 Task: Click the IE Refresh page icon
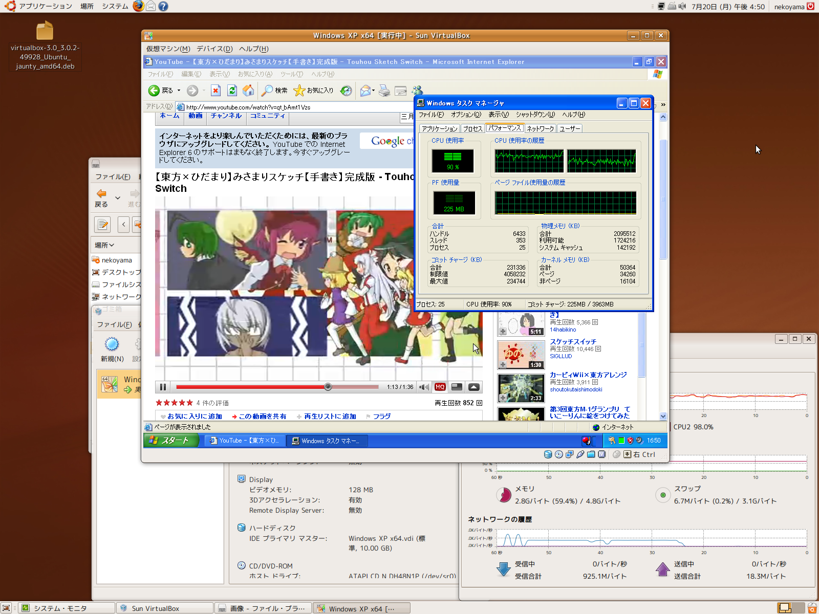232,91
